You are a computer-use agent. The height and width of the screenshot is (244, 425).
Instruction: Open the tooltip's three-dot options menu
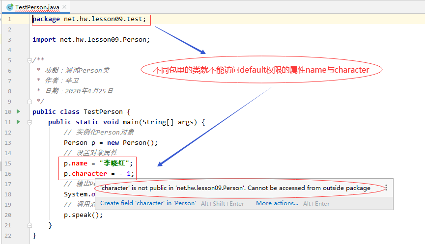coord(386,188)
